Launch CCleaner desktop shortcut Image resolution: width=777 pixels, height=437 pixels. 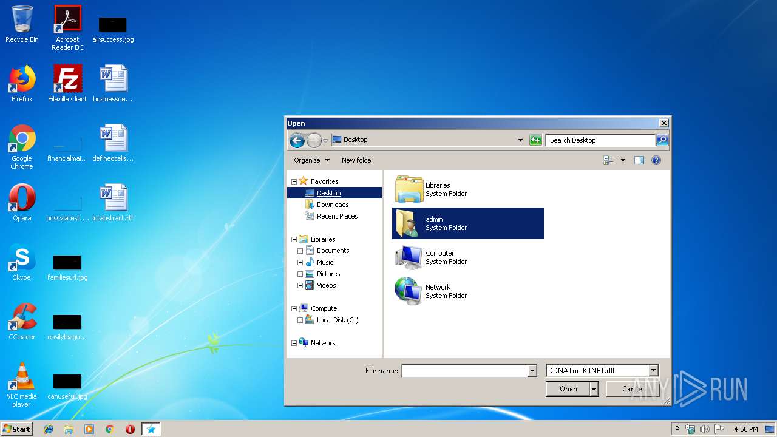coord(22,322)
